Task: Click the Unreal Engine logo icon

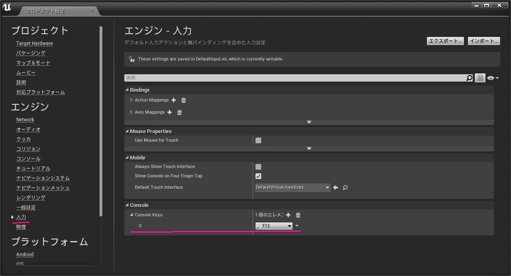Action: [x=7, y=7]
